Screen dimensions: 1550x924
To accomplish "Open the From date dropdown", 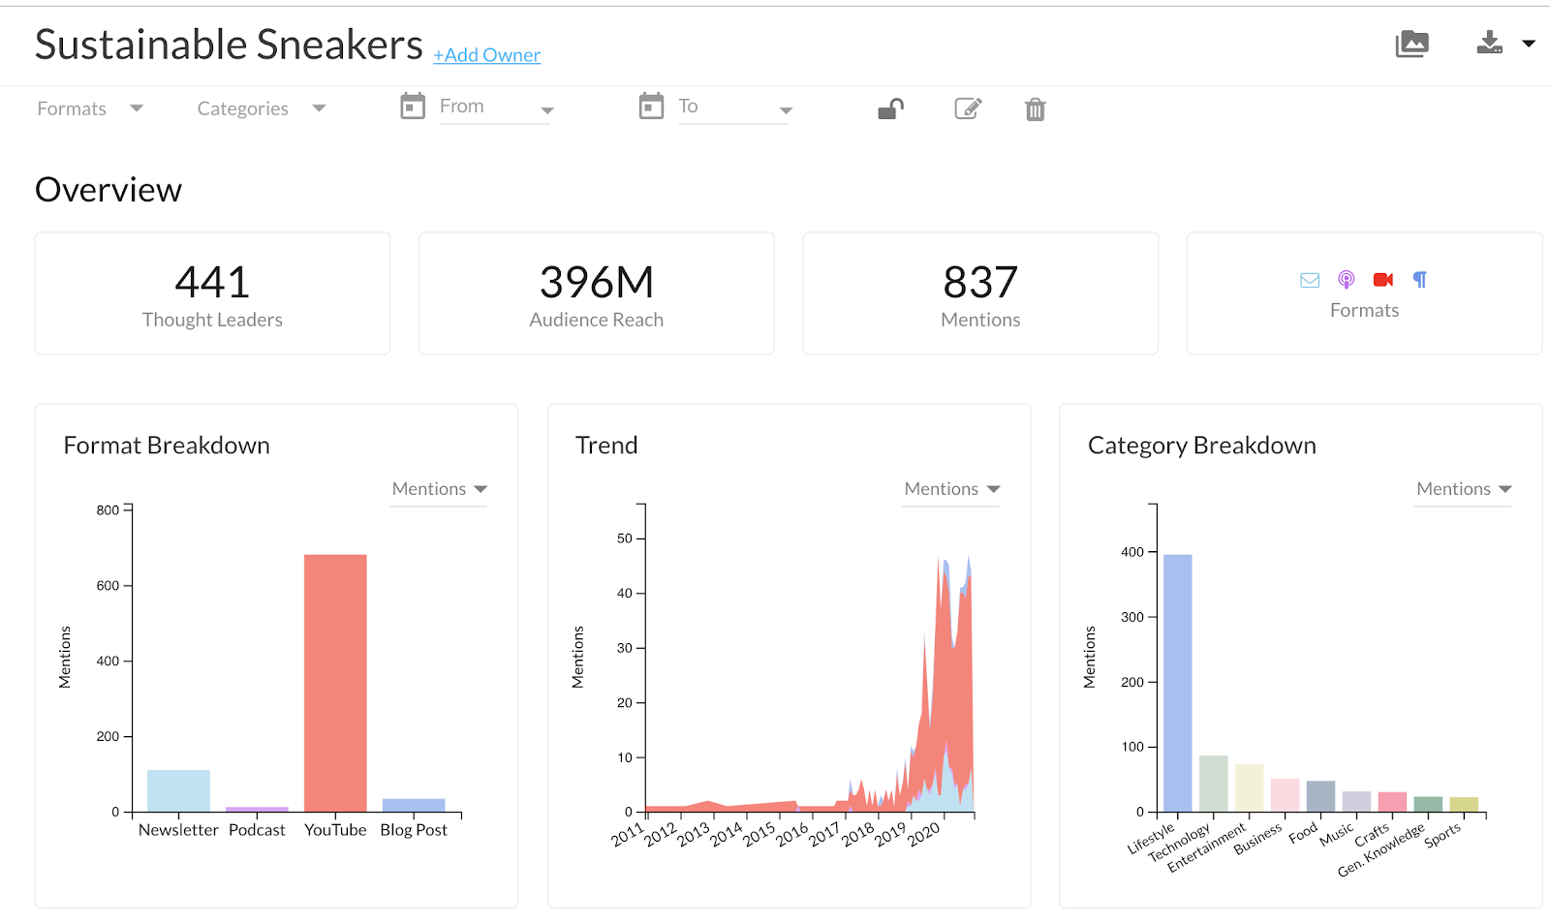I will click(496, 108).
